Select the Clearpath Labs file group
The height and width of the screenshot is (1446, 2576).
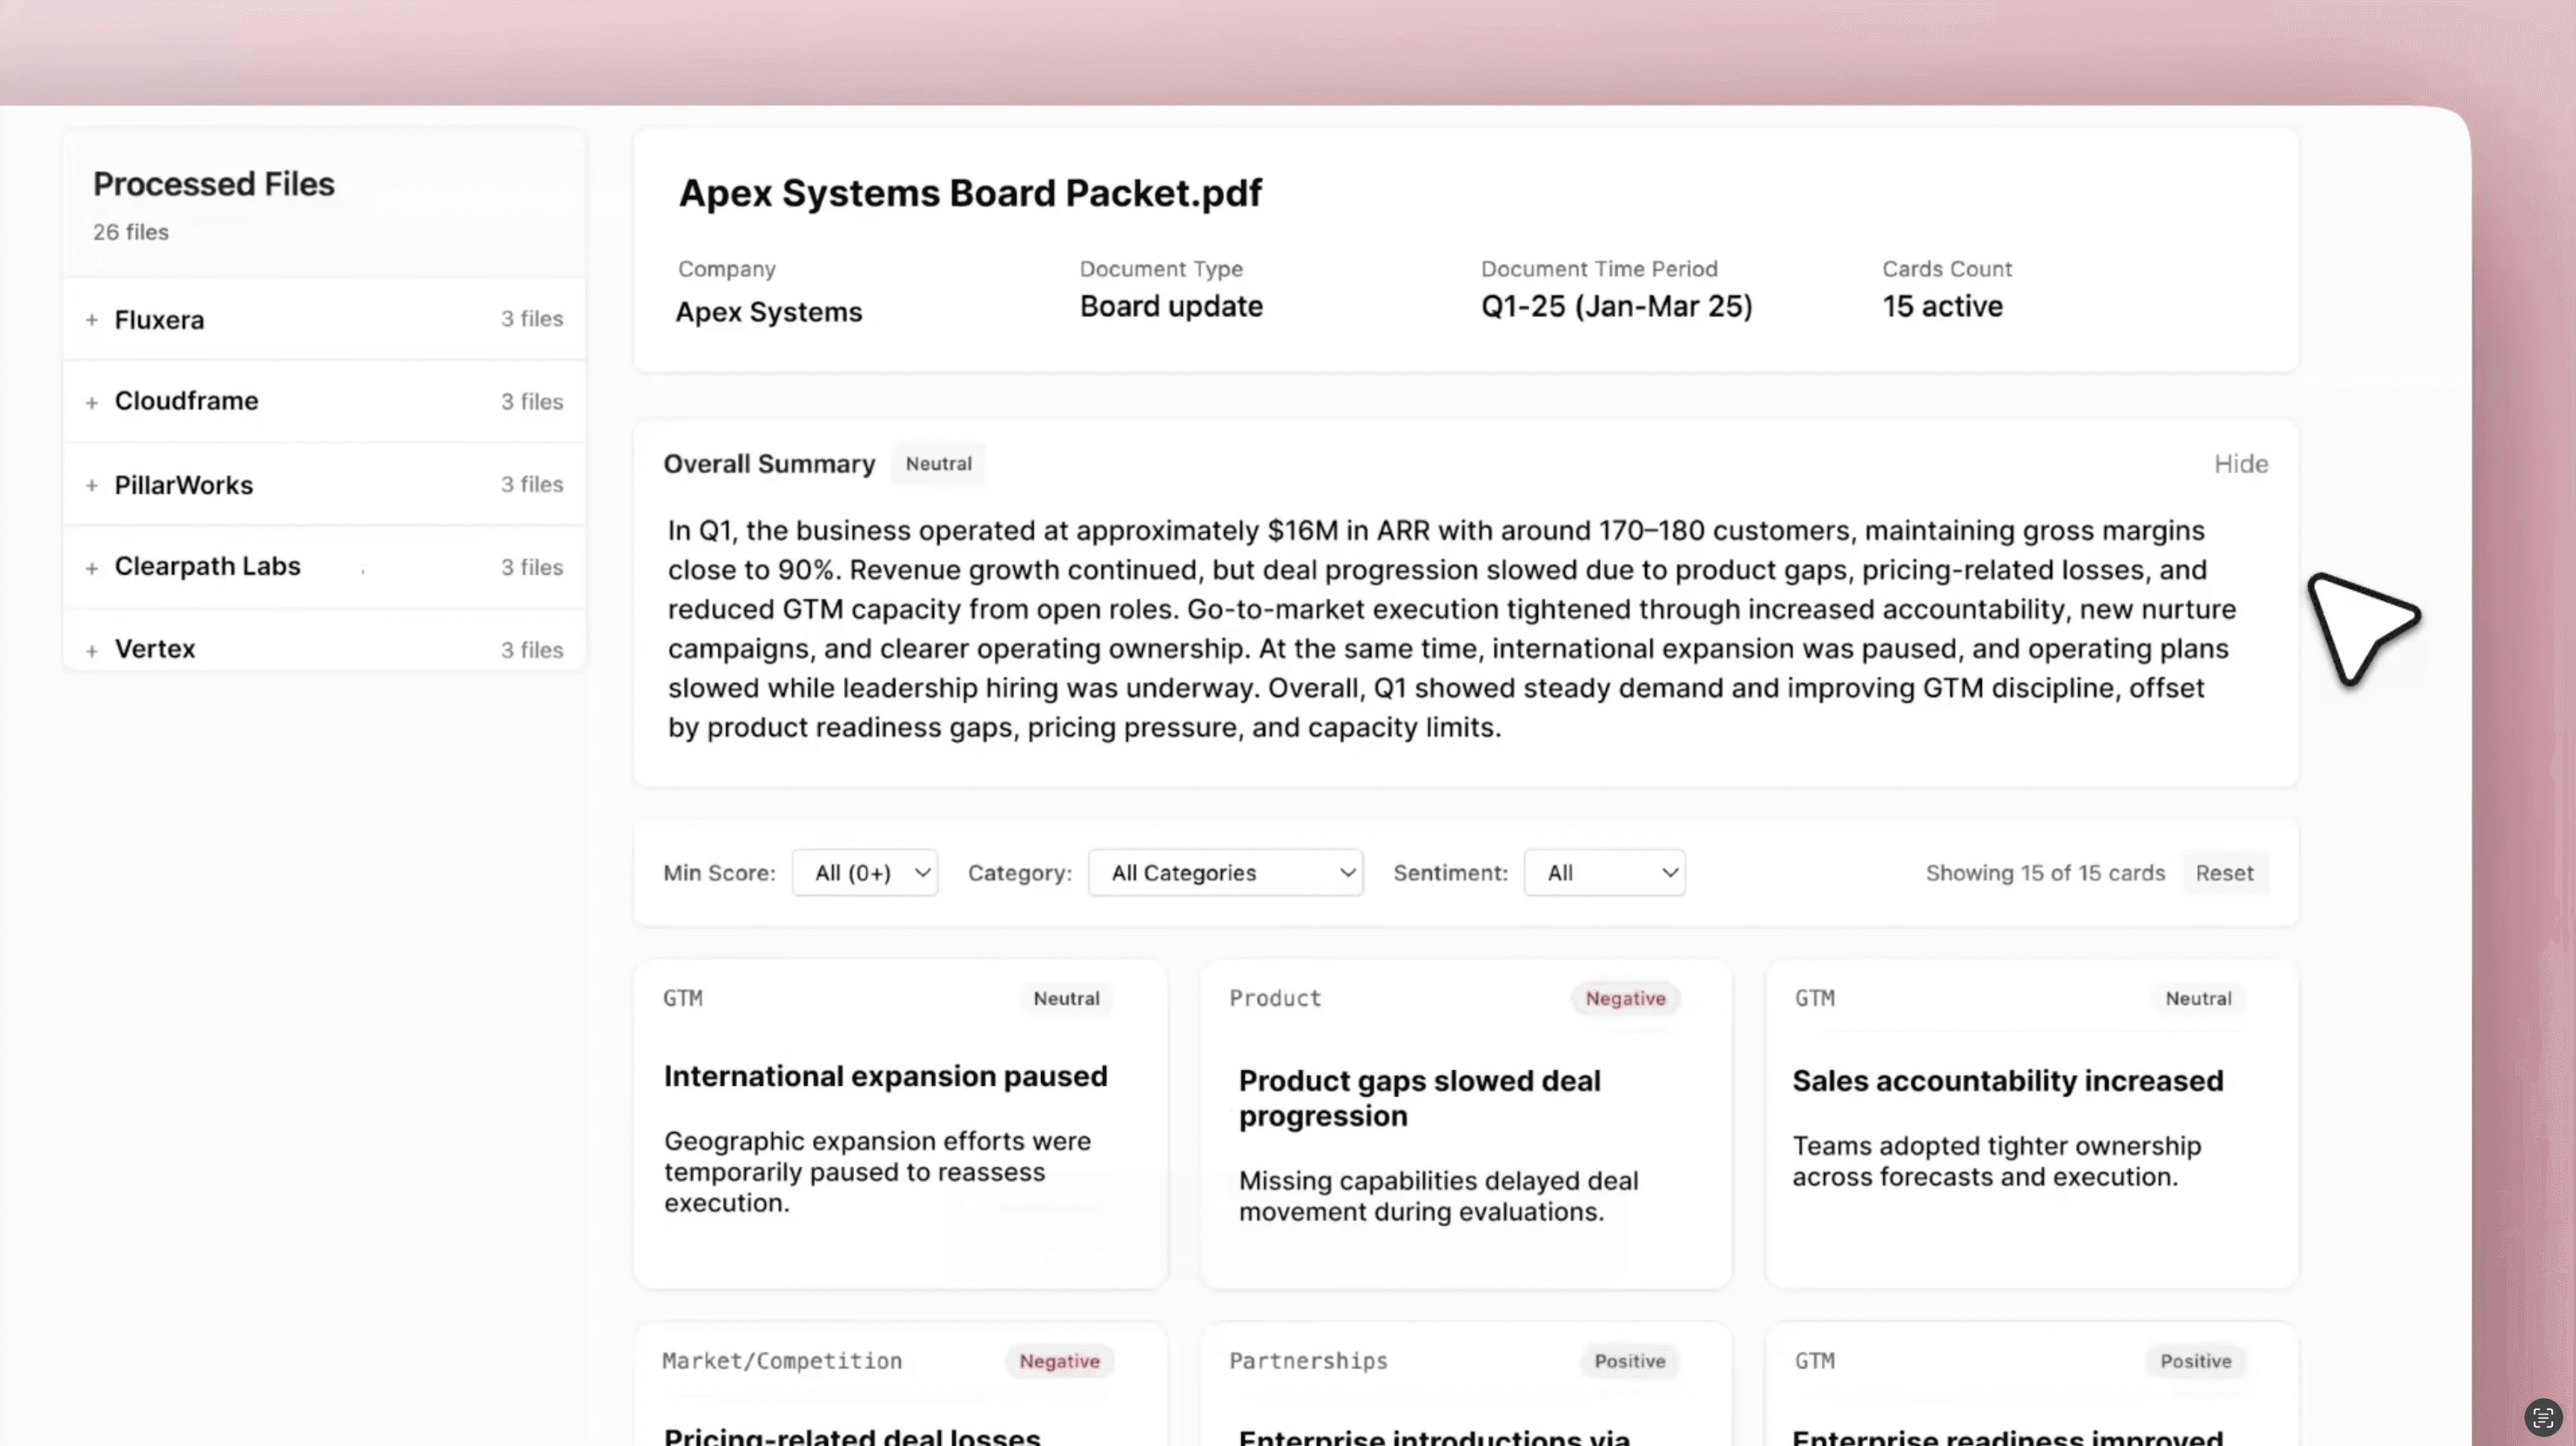coord(208,566)
